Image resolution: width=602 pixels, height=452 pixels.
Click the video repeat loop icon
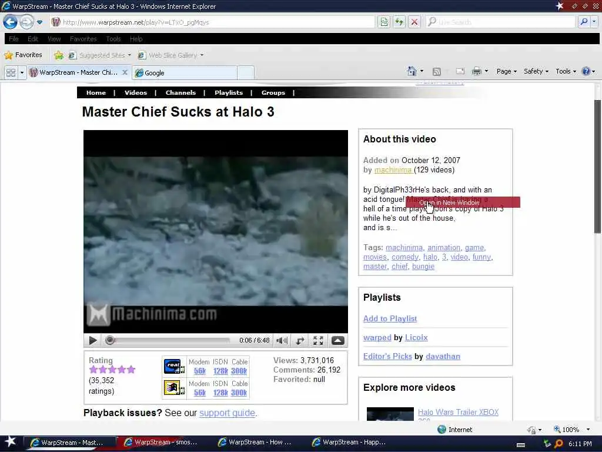300,340
